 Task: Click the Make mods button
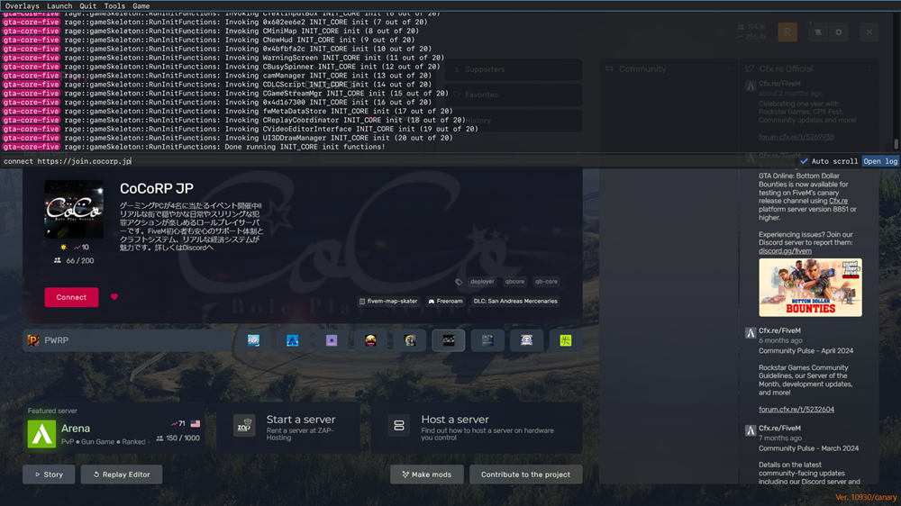pyautogui.click(x=426, y=474)
